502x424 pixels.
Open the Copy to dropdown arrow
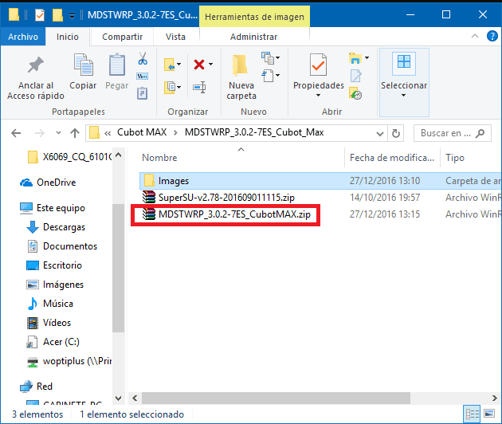179,87
